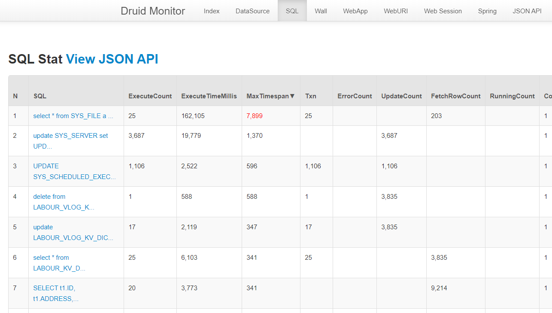Switch to the Wall tab
The height and width of the screenshot is (313, 552).
pyautogui.click(x=321, y=11)
